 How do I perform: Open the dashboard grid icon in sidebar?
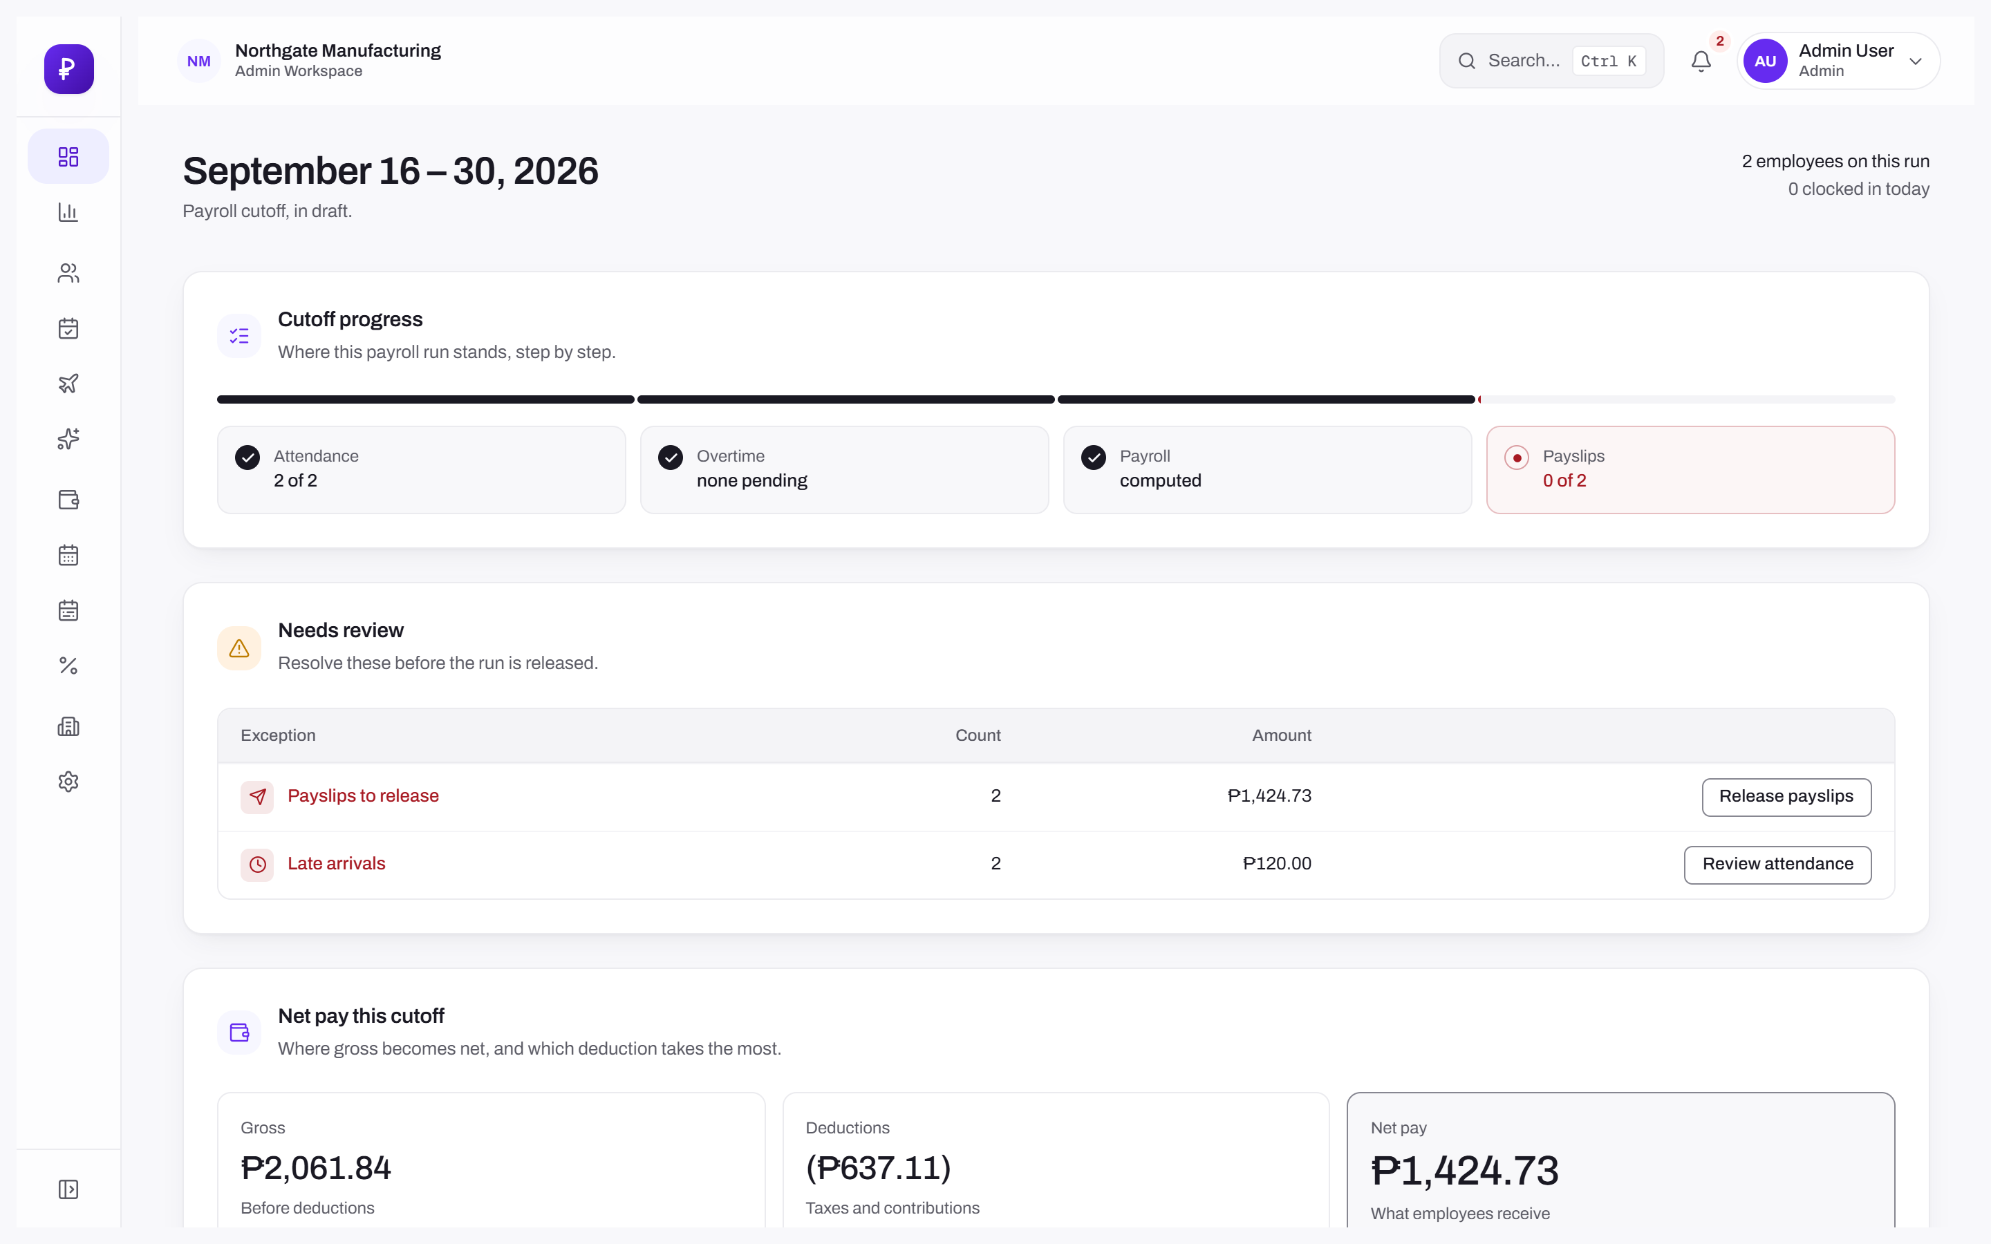(x=68, y=156)
